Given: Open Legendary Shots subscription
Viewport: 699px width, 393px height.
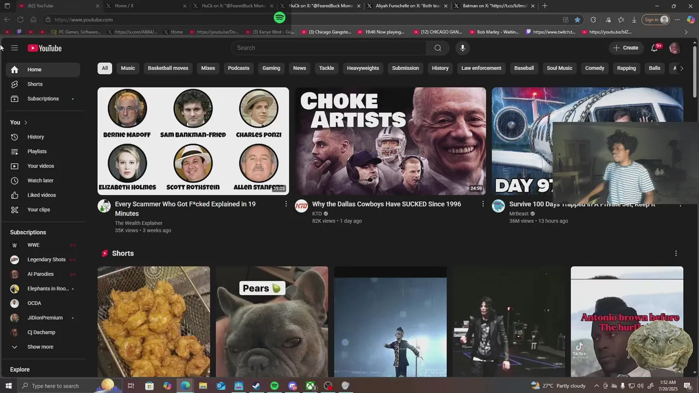Looking at the screenshot, I should click(x=43, y=260).
